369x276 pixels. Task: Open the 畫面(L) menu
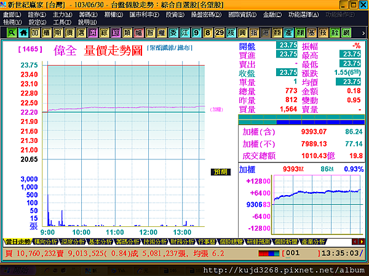pyautogui.click(x=12, y=15)
